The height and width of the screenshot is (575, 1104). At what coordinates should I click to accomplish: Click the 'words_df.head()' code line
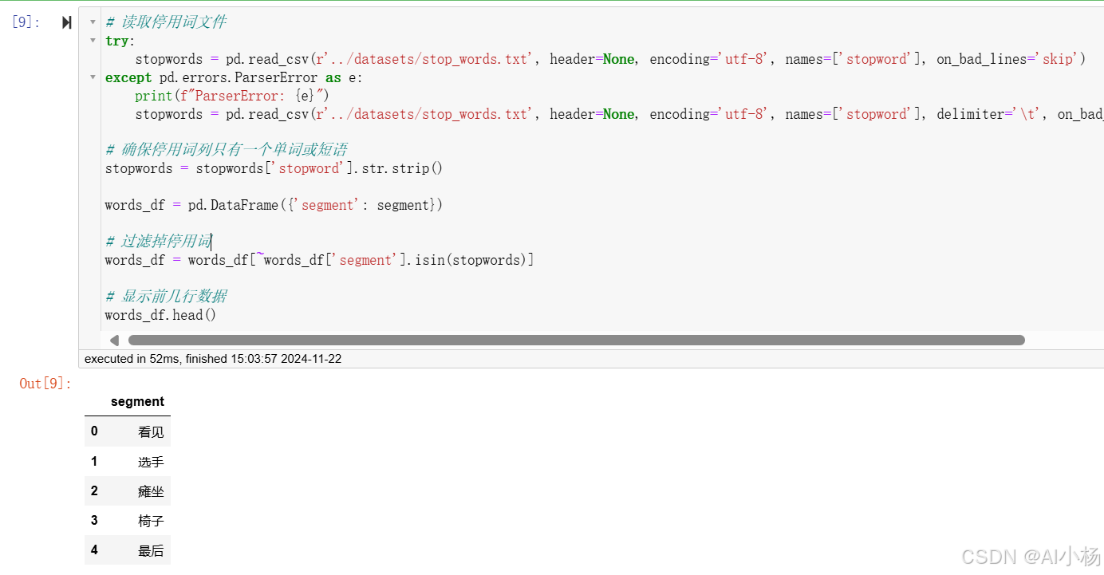(160, 315)
